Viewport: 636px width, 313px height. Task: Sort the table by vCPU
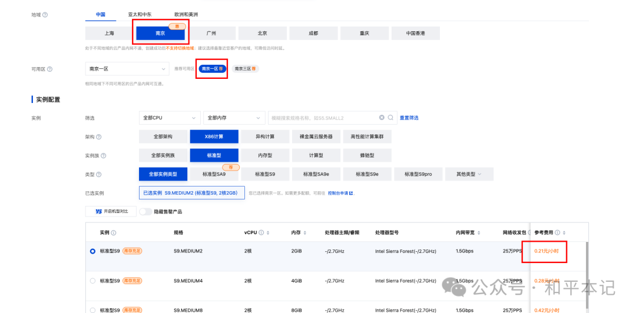pyautogui.click(x=268, y=233)
